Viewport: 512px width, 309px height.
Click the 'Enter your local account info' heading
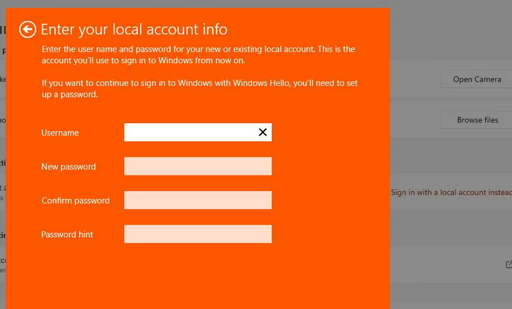134,30
